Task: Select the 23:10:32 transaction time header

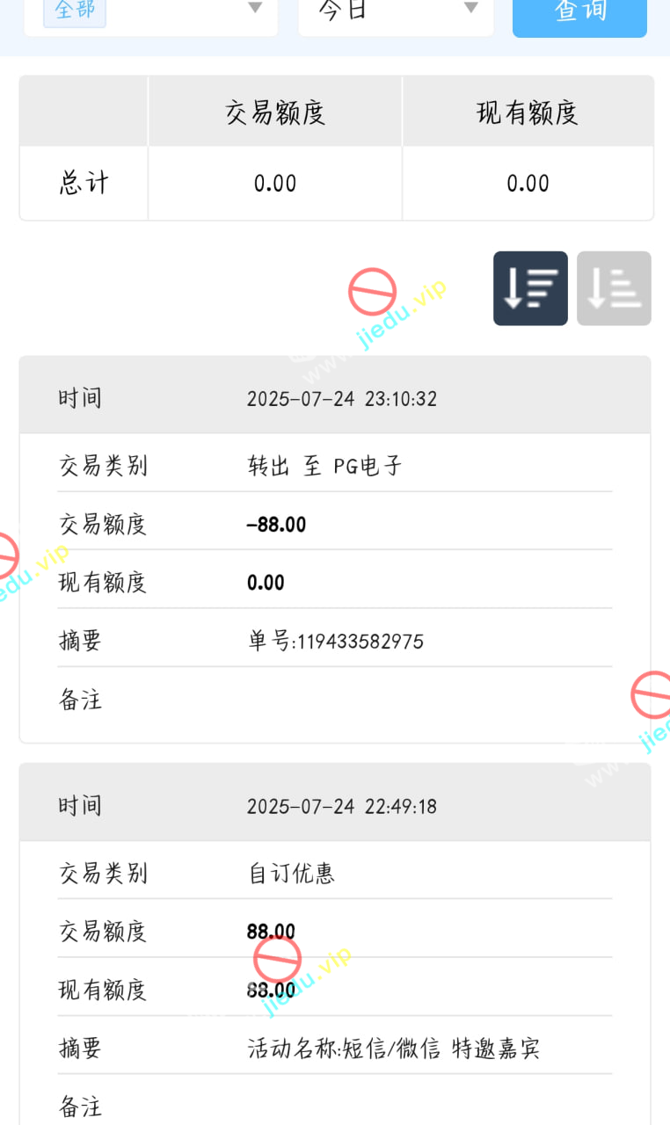Action: [x=341, y=398]
